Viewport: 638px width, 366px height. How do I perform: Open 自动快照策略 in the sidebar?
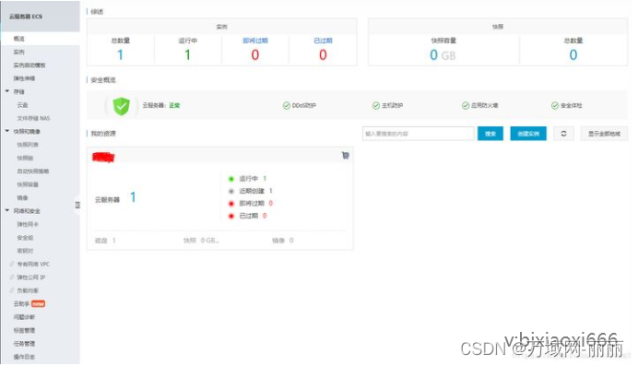coord(33,171)
